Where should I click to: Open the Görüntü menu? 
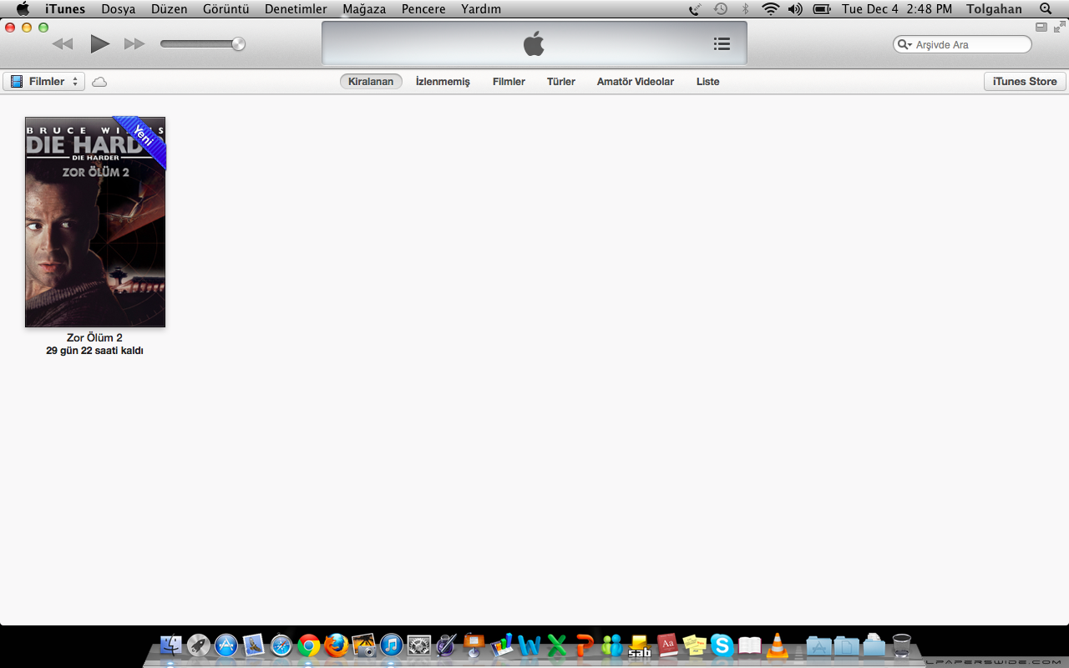click(226, 9)
